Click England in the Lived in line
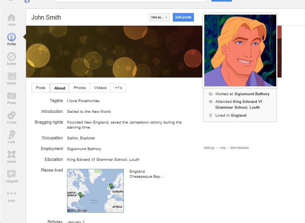The width and height of the screenshot is (305, 223). coord(239,116)
